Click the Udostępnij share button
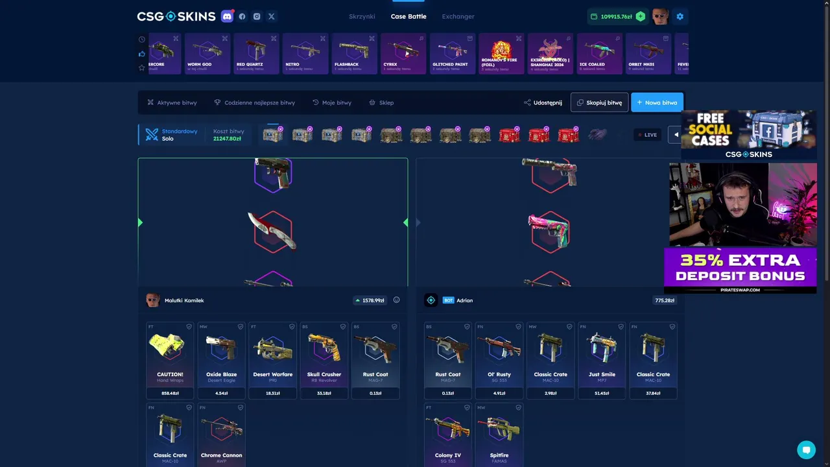The height and width of the screenshot is (467, 830). pyautogui.click(x=543, y=102)
